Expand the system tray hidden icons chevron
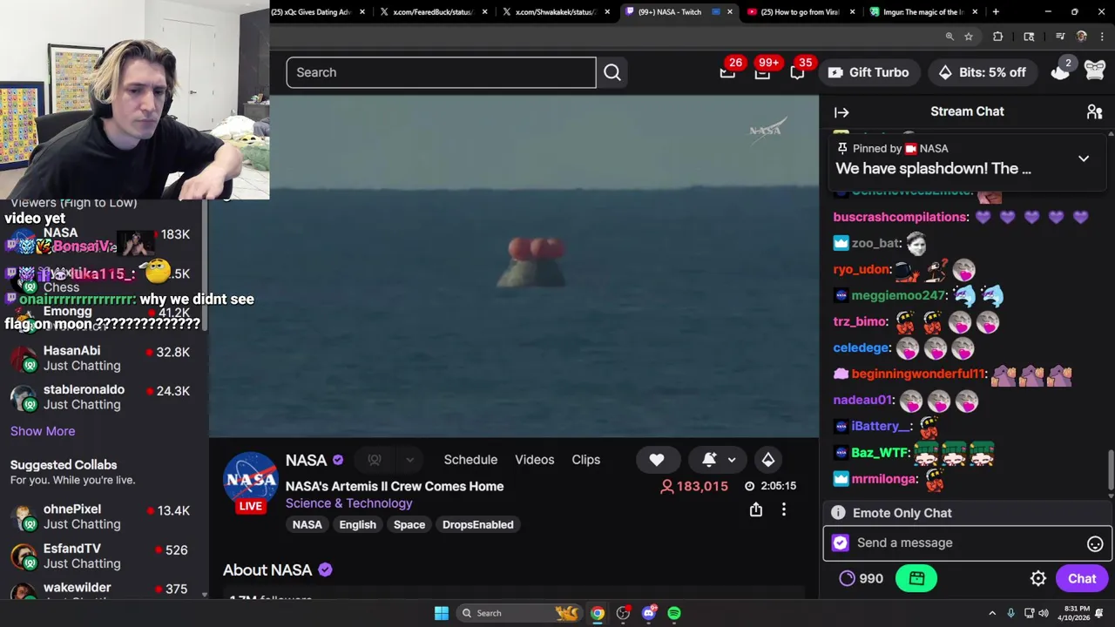Screen dimensions: 1115x627 [991, 613]
